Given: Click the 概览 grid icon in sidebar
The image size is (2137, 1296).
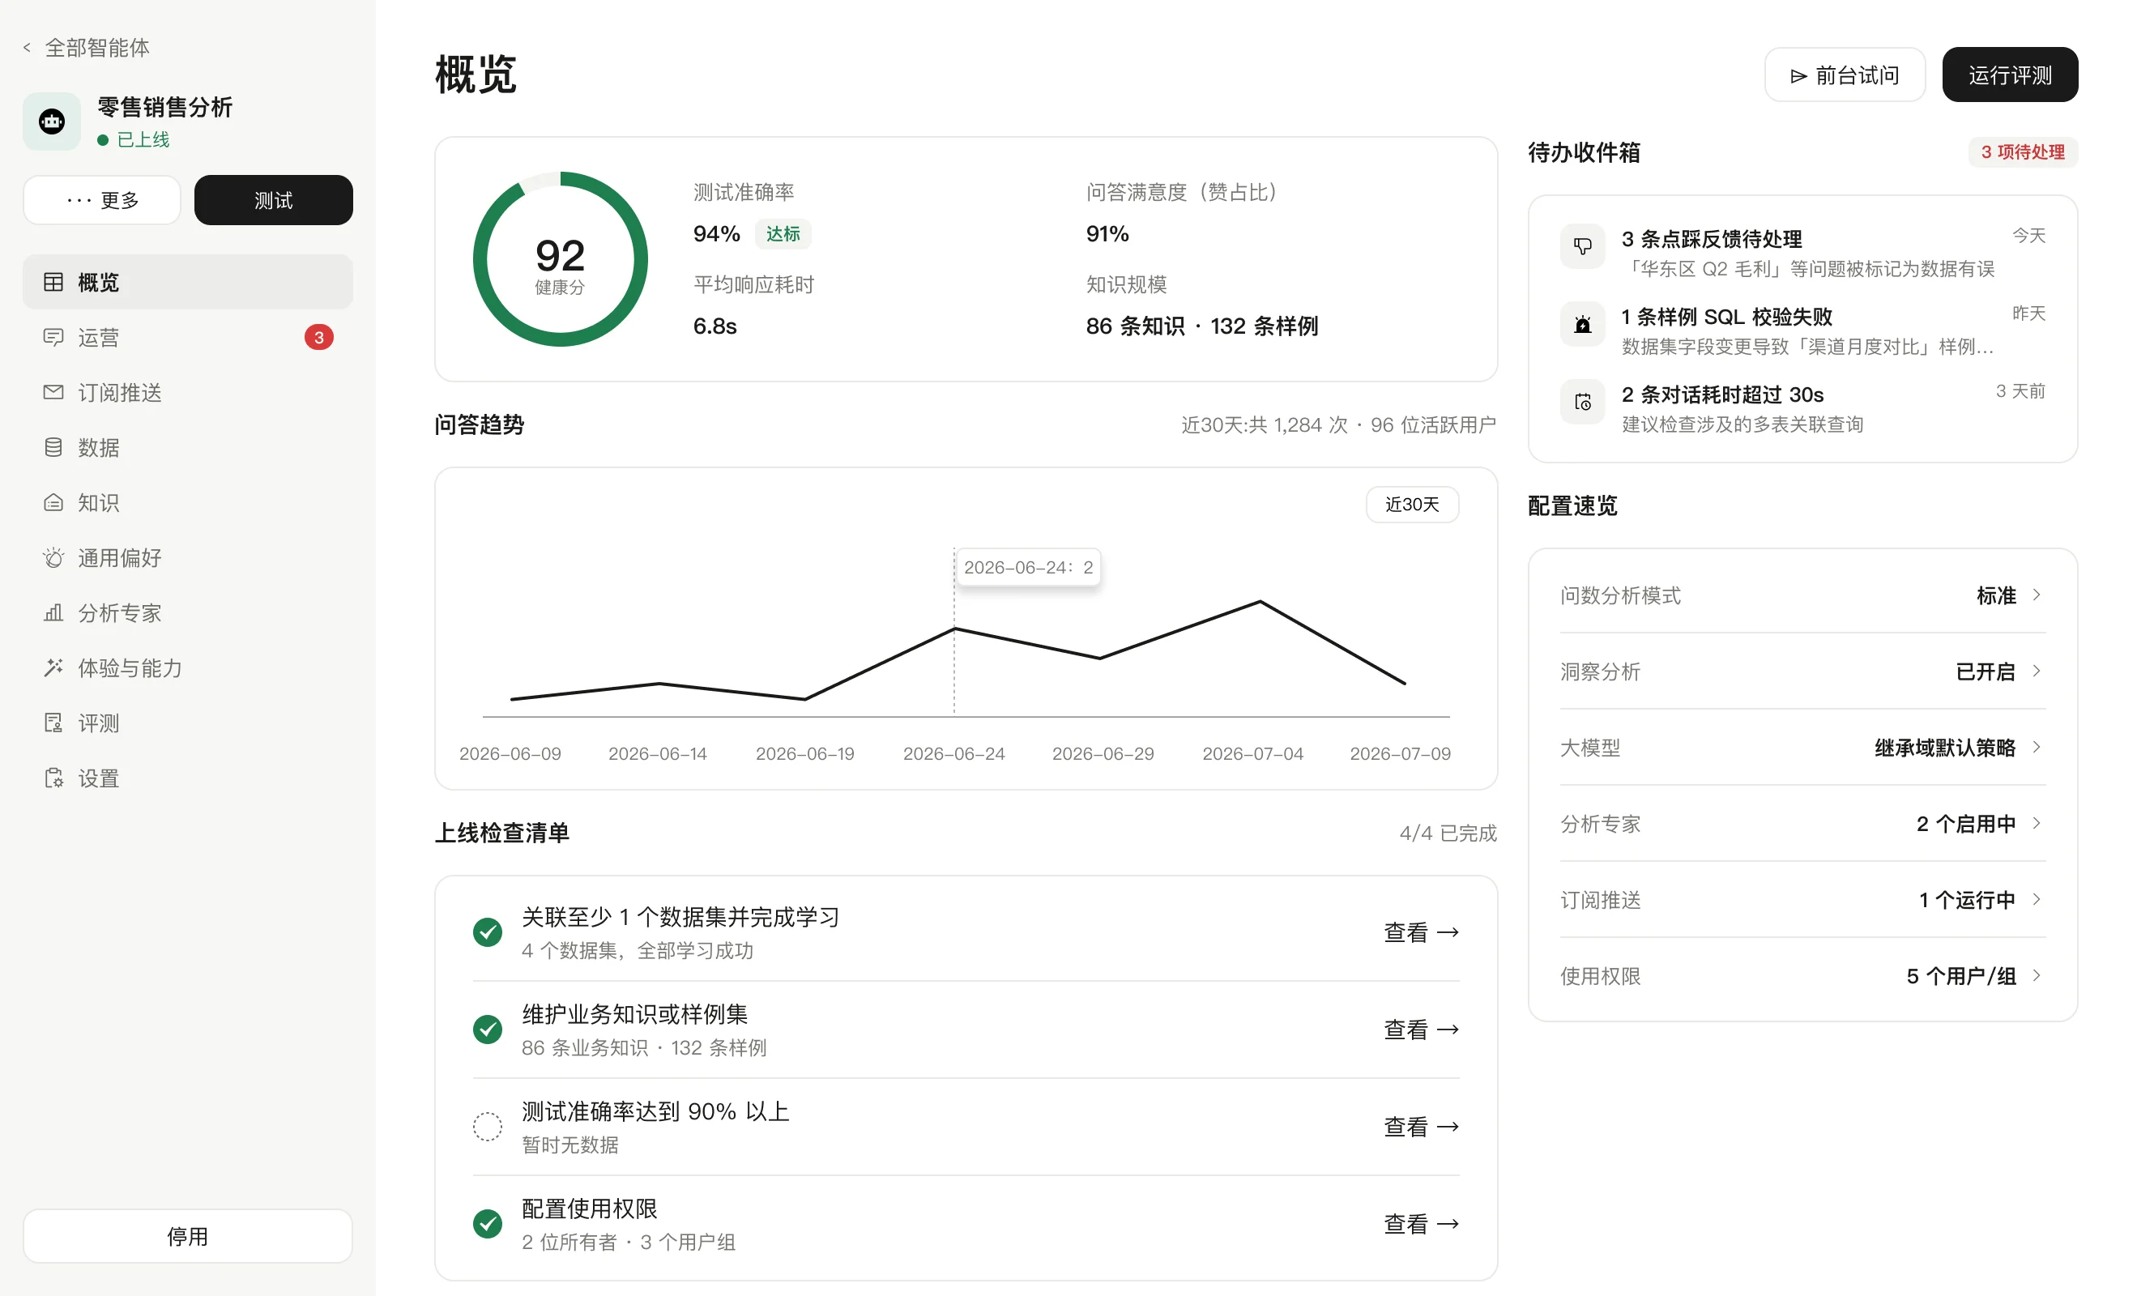Looking at the screenshot, I should [x=53, y=282].
